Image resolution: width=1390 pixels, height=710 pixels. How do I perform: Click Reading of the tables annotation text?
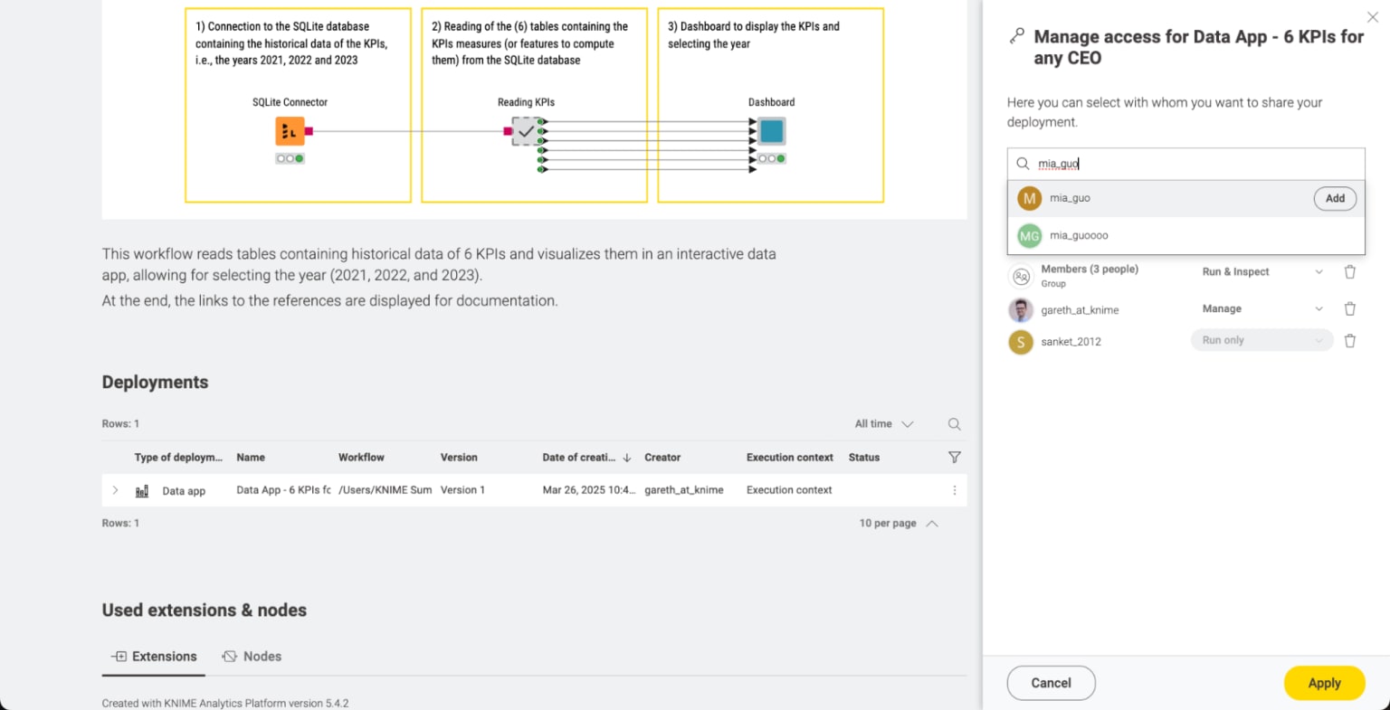[529, 43]
